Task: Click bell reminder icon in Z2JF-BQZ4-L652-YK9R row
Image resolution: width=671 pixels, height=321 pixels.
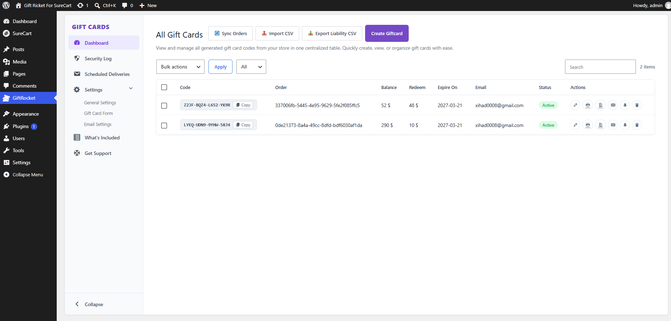Action: coord(625,105)
